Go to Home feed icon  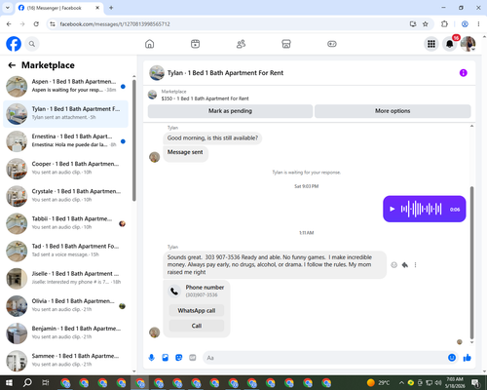click(149, 44)
